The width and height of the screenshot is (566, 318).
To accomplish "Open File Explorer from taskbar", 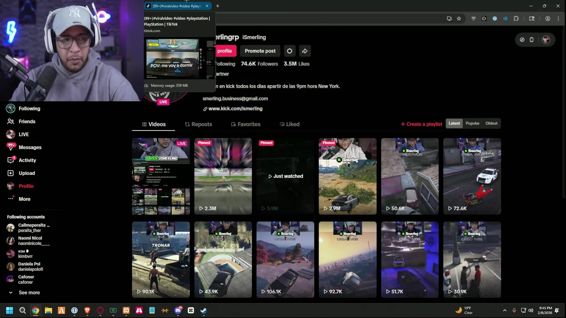I will [49, 310].
